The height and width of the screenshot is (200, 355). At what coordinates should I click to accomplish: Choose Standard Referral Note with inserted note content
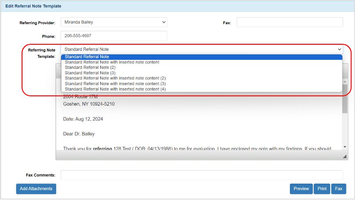click(112, 62)
